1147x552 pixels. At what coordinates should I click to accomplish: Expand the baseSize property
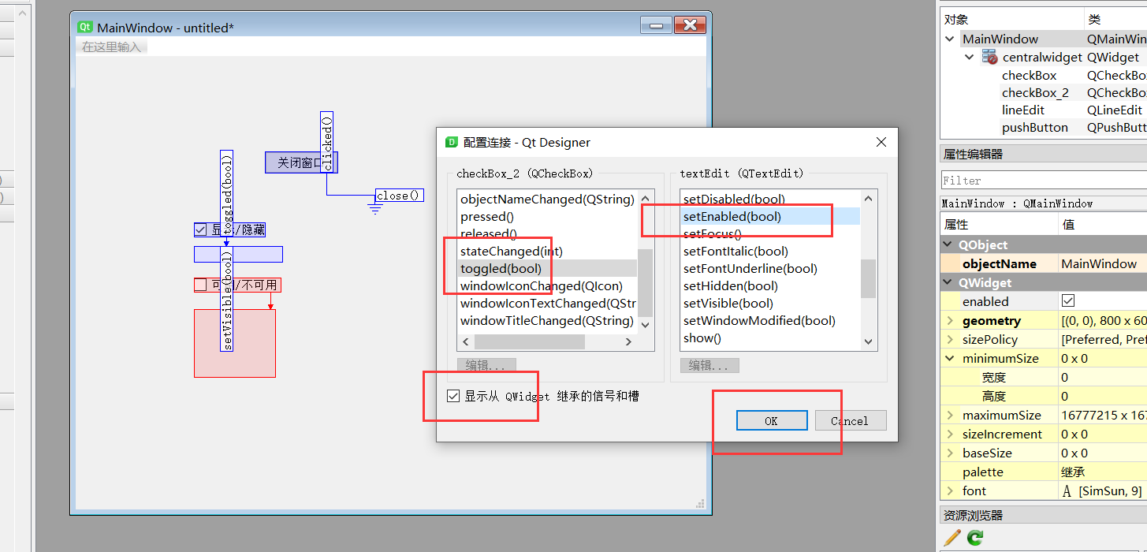[x=951, y=453]
